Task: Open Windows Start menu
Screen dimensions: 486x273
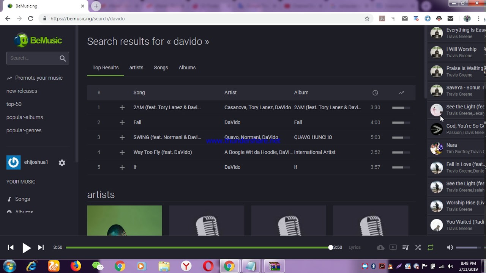Action: [9, 266]
